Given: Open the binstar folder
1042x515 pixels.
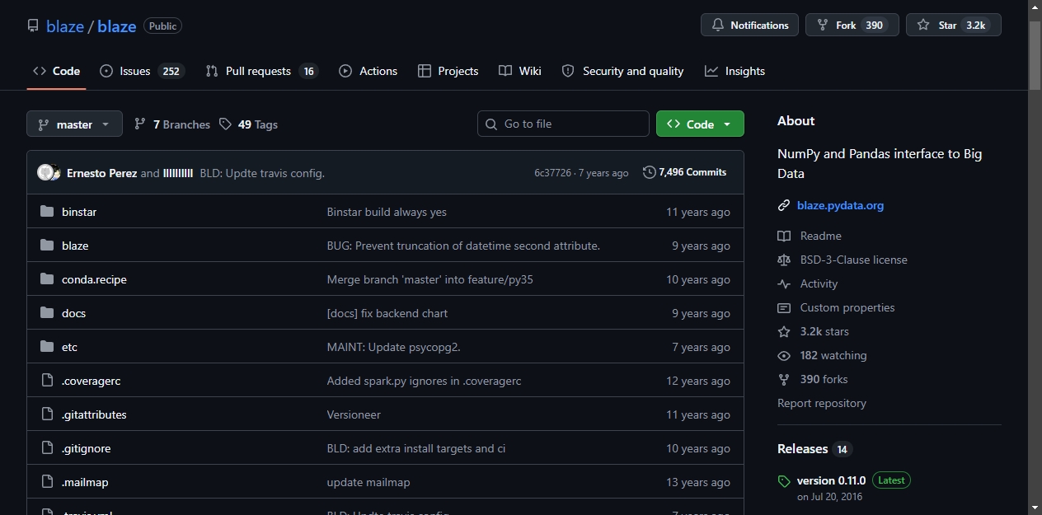Looking at the screenshot, I should coord(79,212).
